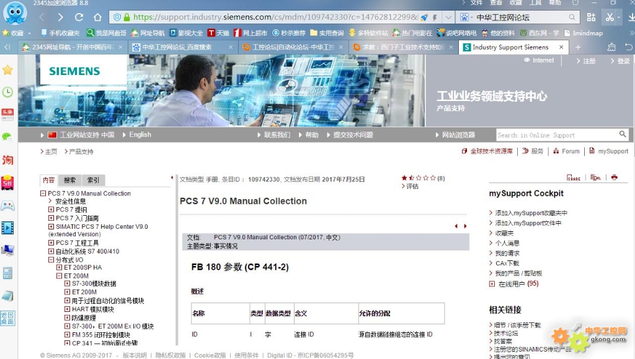The image size is (635, 359).
Task: Switch to the 2345网址导航 browser tab
Action: click(73, 47)
